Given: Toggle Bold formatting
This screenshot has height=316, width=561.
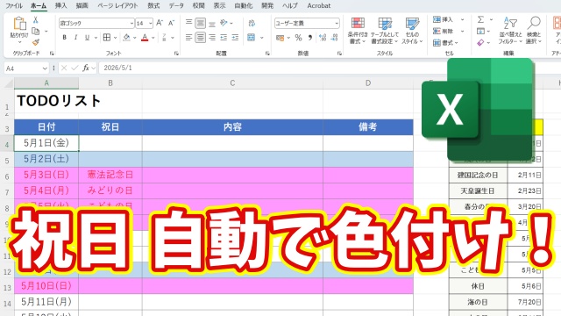Looking at the screenshot, I should [x=64, y=37].
